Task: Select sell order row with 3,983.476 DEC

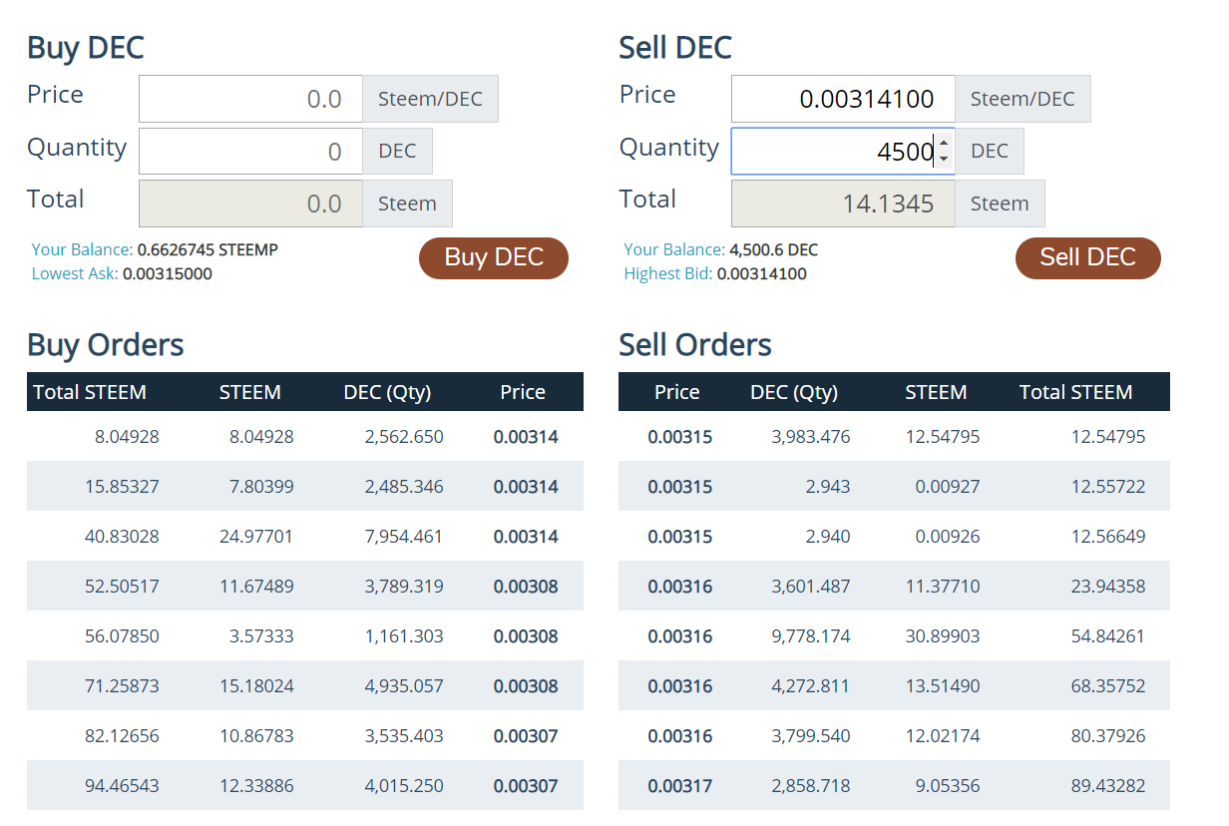Action: [894, 437]
